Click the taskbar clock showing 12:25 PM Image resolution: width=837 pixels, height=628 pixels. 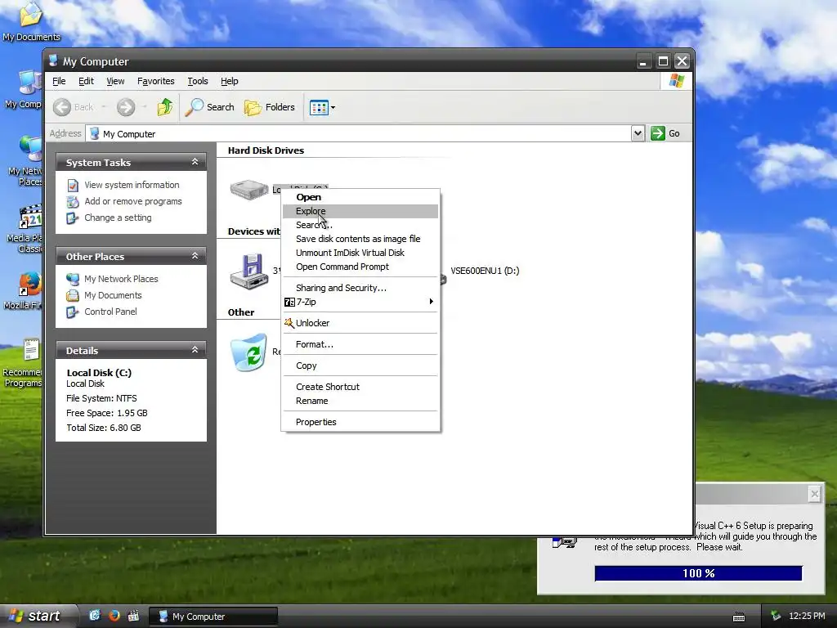click(807, 617)
